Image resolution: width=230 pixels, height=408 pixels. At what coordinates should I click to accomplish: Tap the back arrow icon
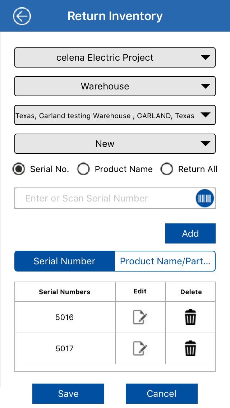click(22, 16)
